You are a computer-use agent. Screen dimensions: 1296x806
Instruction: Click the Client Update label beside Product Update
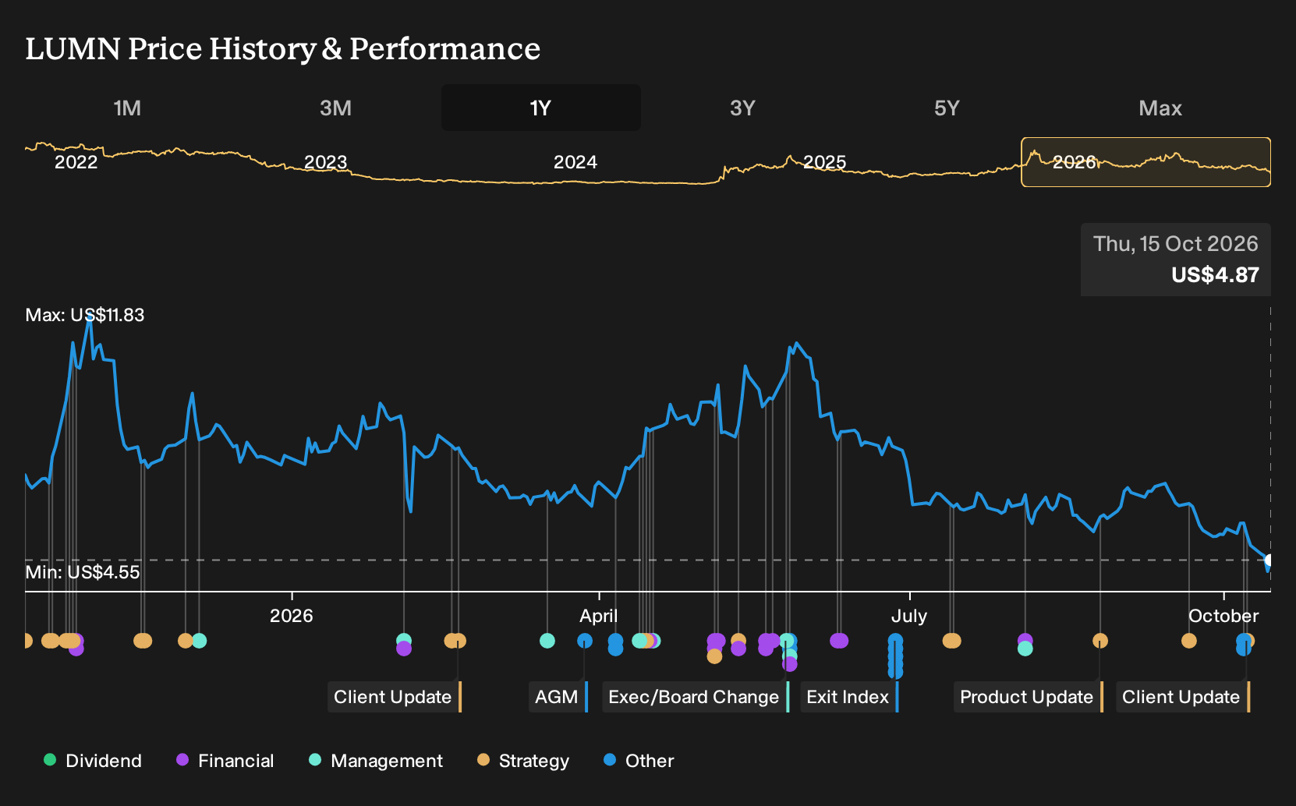pyautogui.click(x=1182, y=697)
